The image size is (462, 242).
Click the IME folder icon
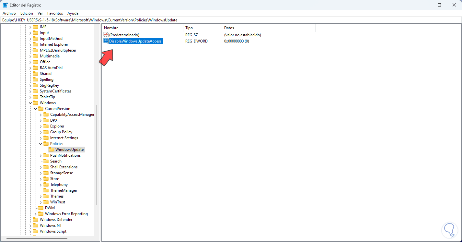point(36,27)
